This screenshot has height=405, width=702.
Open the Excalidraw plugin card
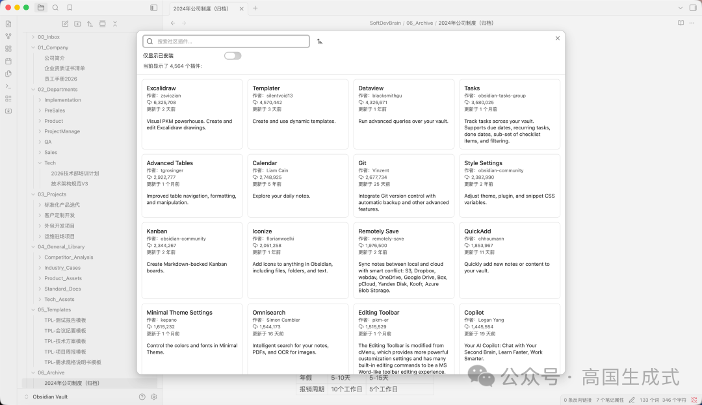click(192, 114)
